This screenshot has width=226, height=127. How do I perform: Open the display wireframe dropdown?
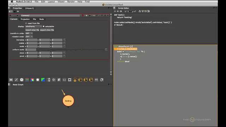34,26
